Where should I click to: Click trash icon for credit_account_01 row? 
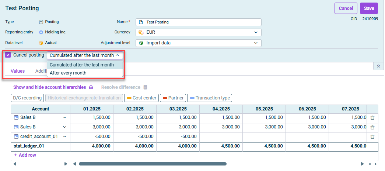(x=372, y=137)
